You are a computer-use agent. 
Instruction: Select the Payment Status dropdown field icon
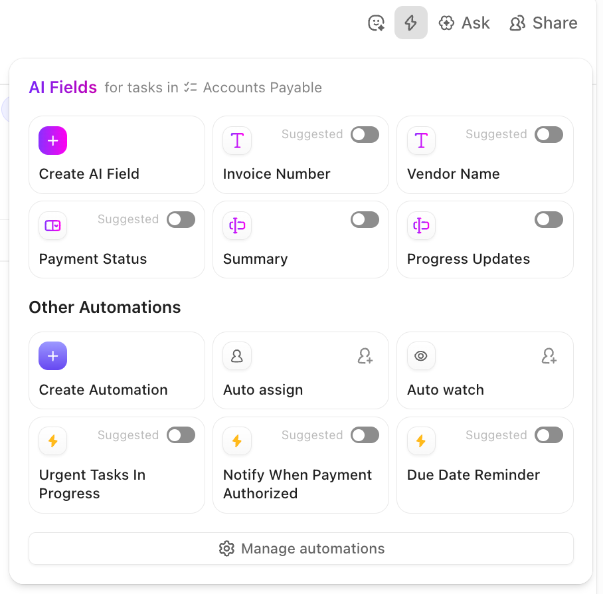tap(52, 226)
